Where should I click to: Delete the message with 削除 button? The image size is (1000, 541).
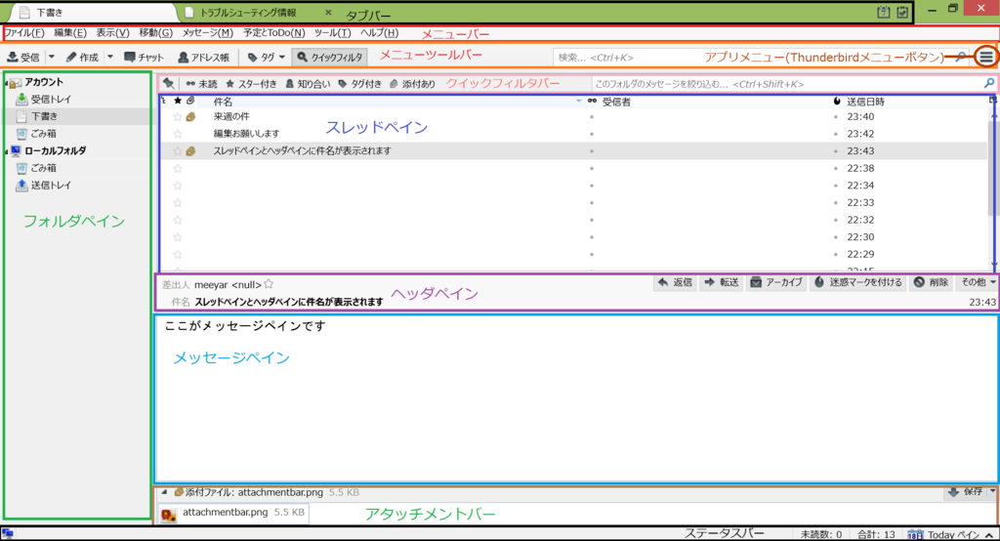(x=931, y=282)
